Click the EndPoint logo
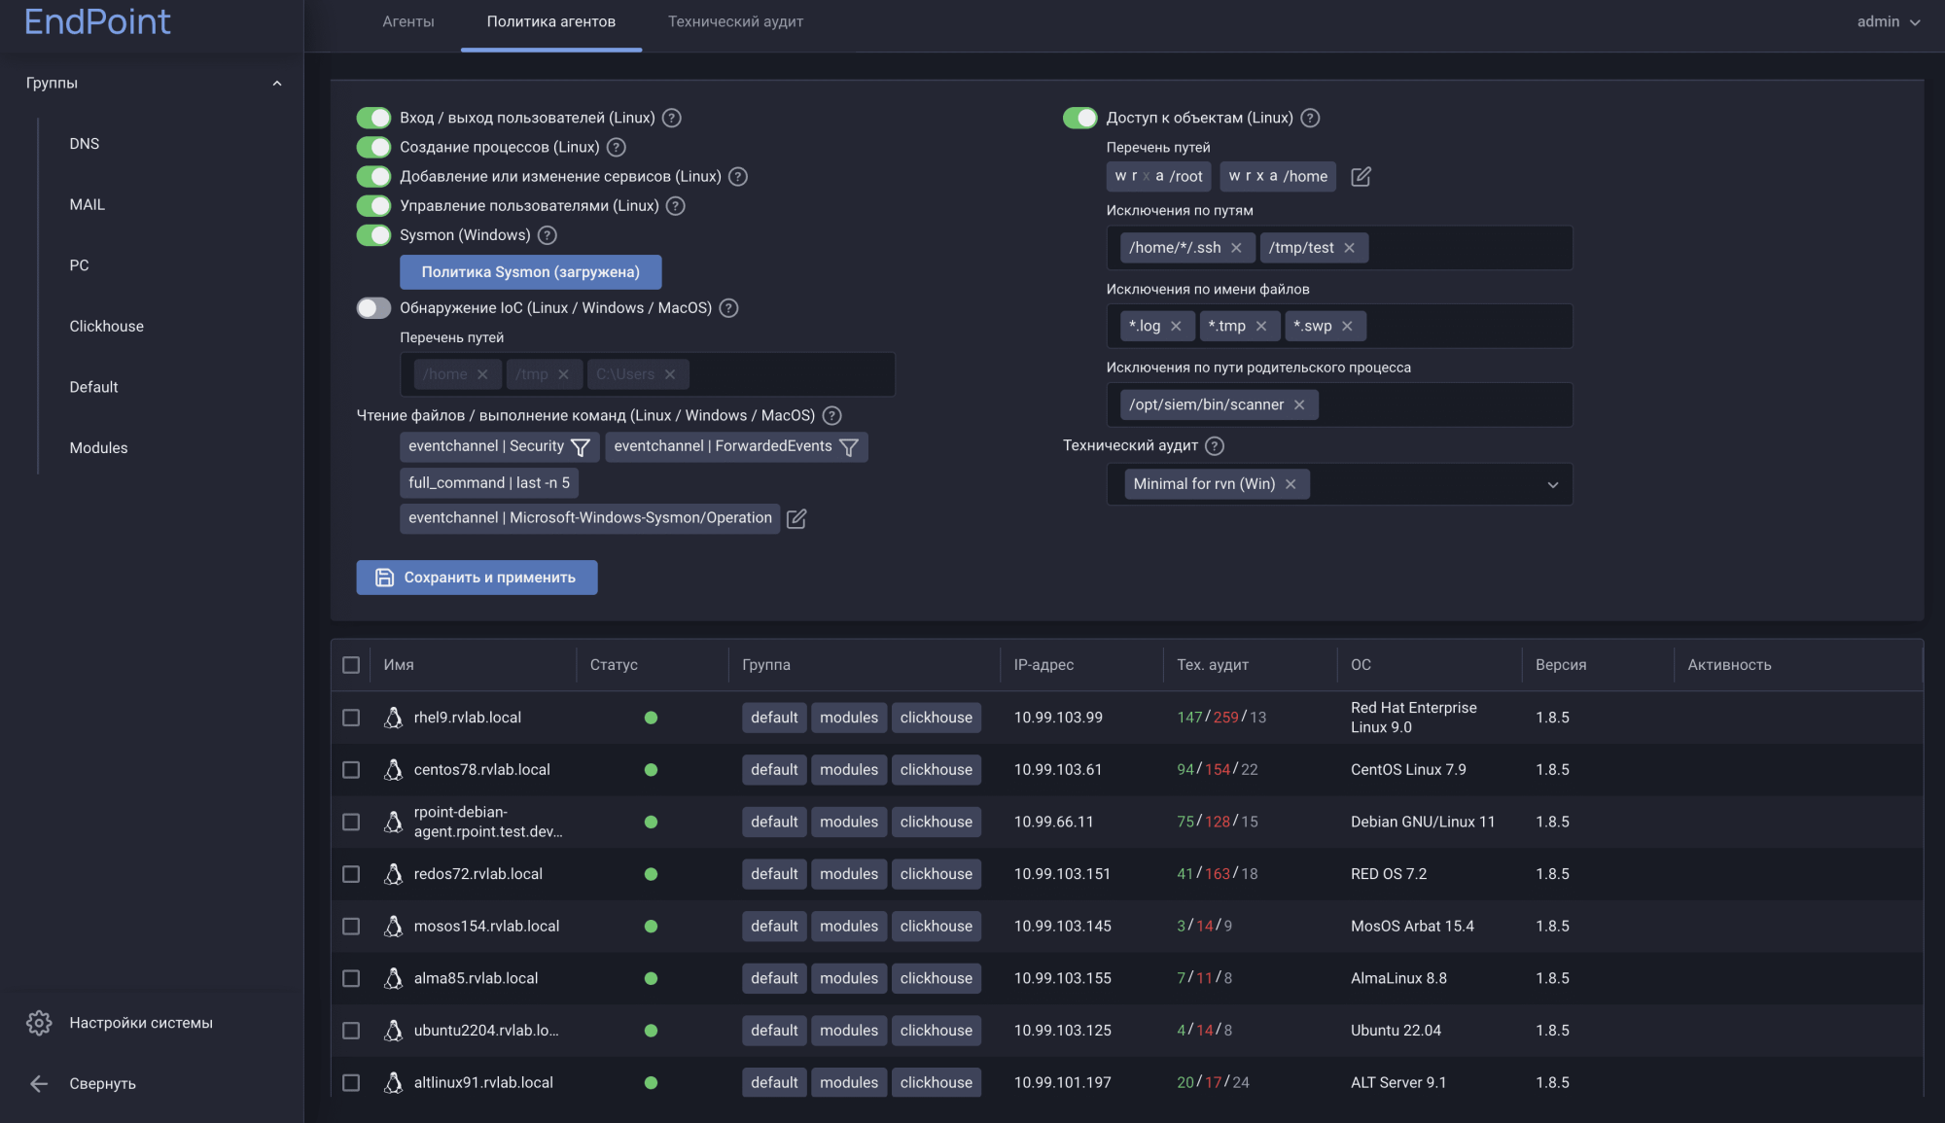1945x1123 pixels. pyautogui.click(x=97, y=21)
